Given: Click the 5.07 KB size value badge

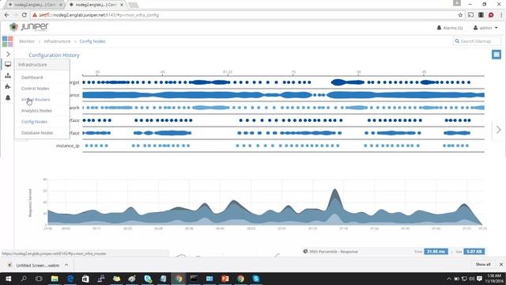Looking at the screenshot, I should (x=474, y=252).
